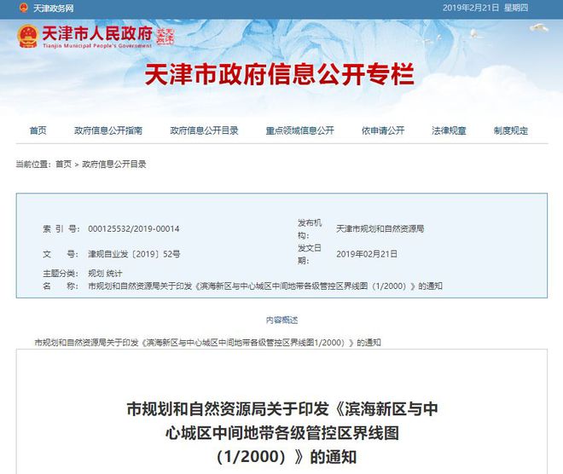563x474 pixels.
Task: Open 依申请公开 menu item
Action: click(383, 130)
